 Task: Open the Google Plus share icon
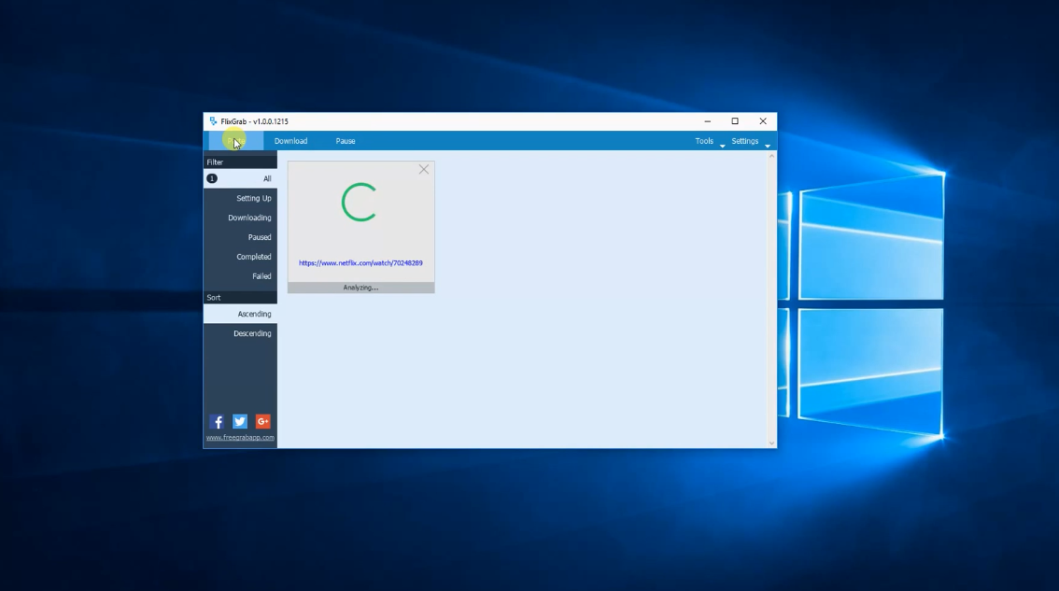point(262,421)
